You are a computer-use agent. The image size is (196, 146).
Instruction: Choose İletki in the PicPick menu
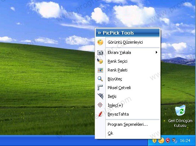(128, 96)
